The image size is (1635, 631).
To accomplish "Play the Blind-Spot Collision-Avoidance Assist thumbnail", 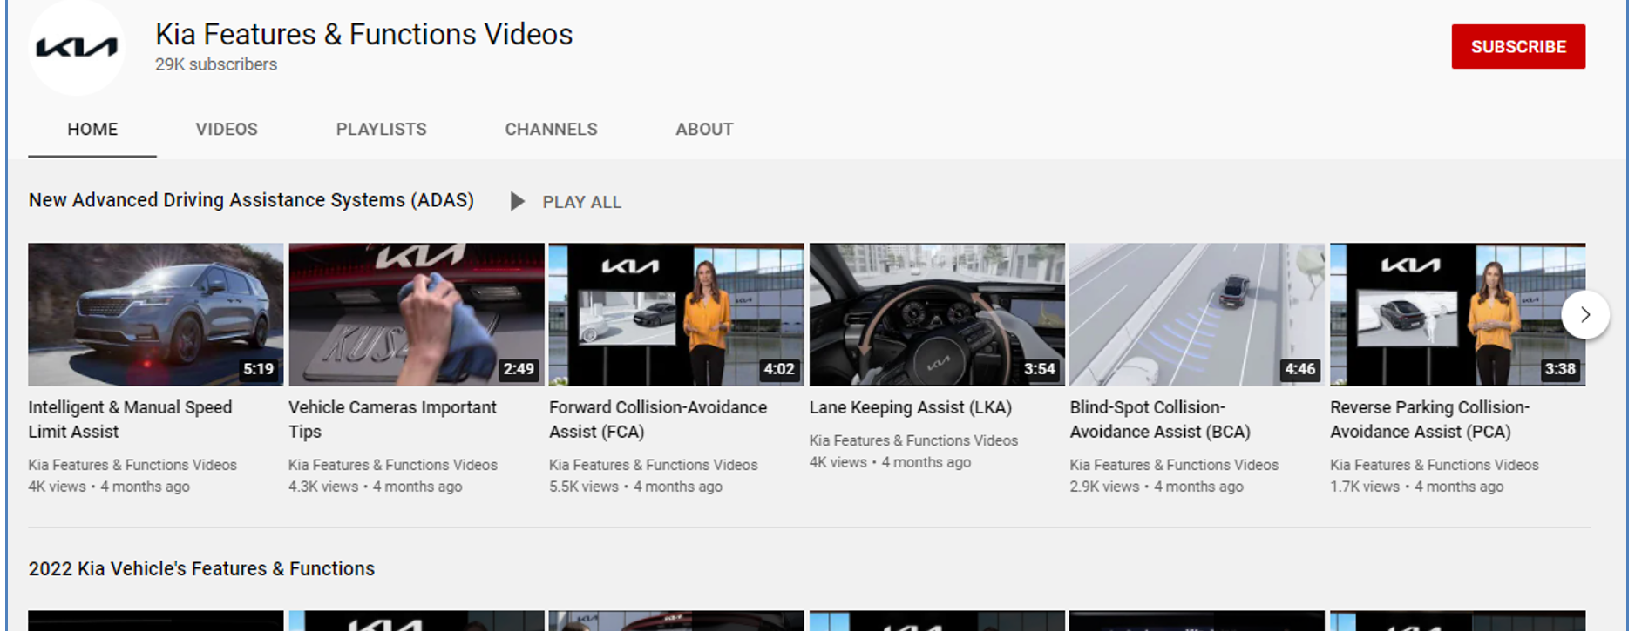I will pyautogui.click(x=1197, y=314).
